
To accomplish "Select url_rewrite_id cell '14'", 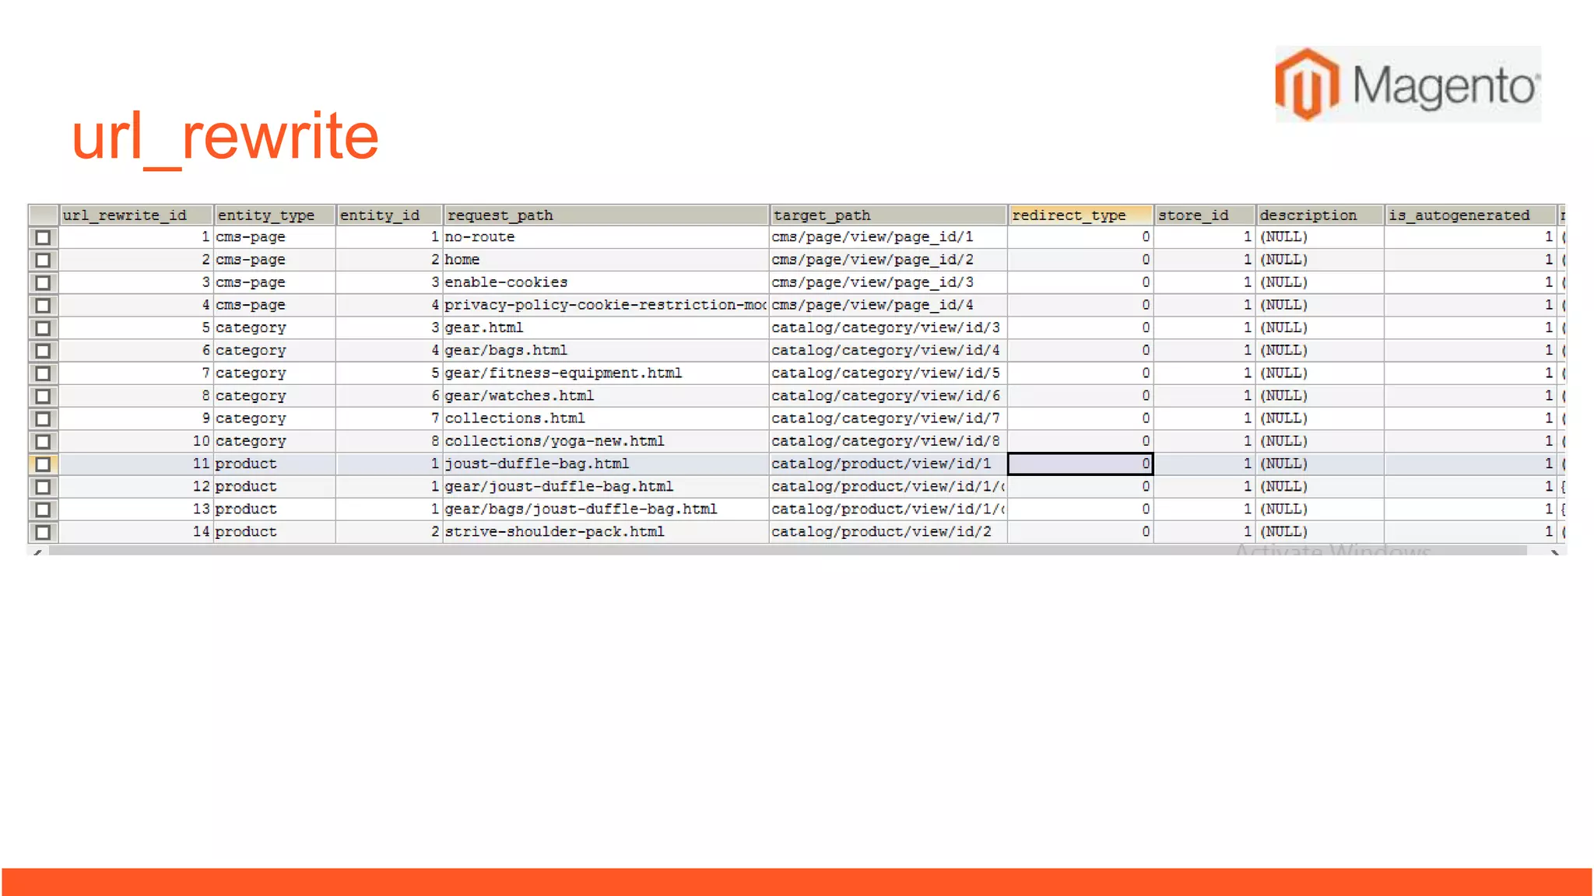I will point(136,532).
